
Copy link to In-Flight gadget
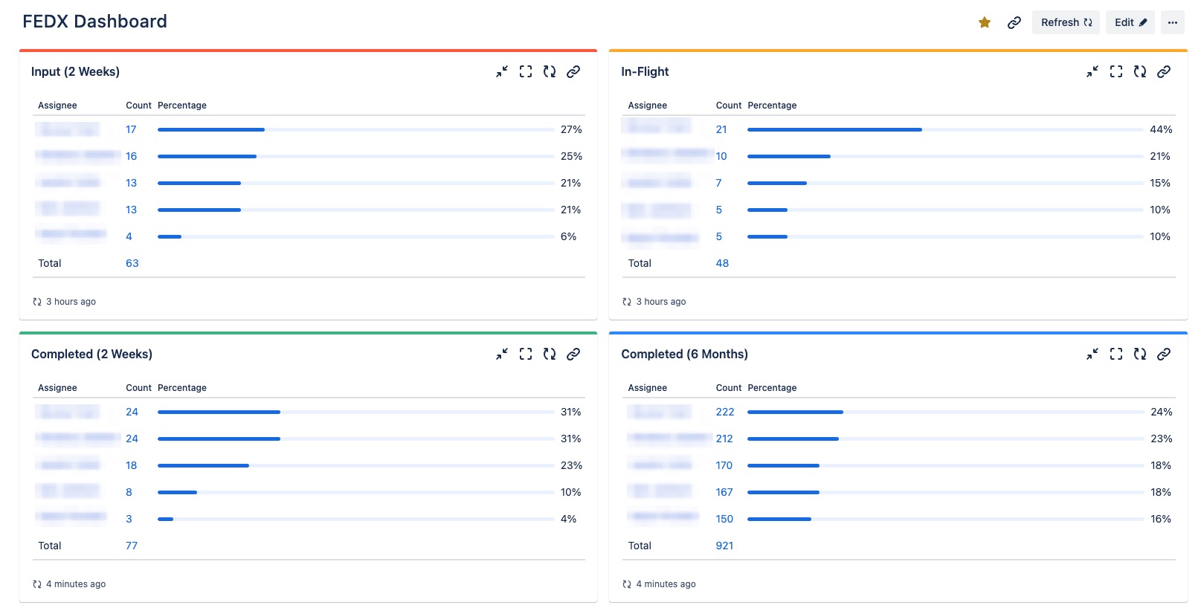[1164, 71]
